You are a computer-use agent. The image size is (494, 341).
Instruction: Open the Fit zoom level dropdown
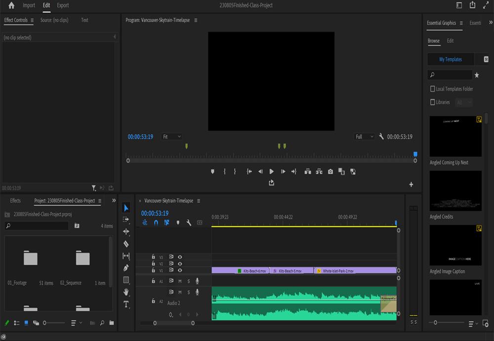(172, 136)
